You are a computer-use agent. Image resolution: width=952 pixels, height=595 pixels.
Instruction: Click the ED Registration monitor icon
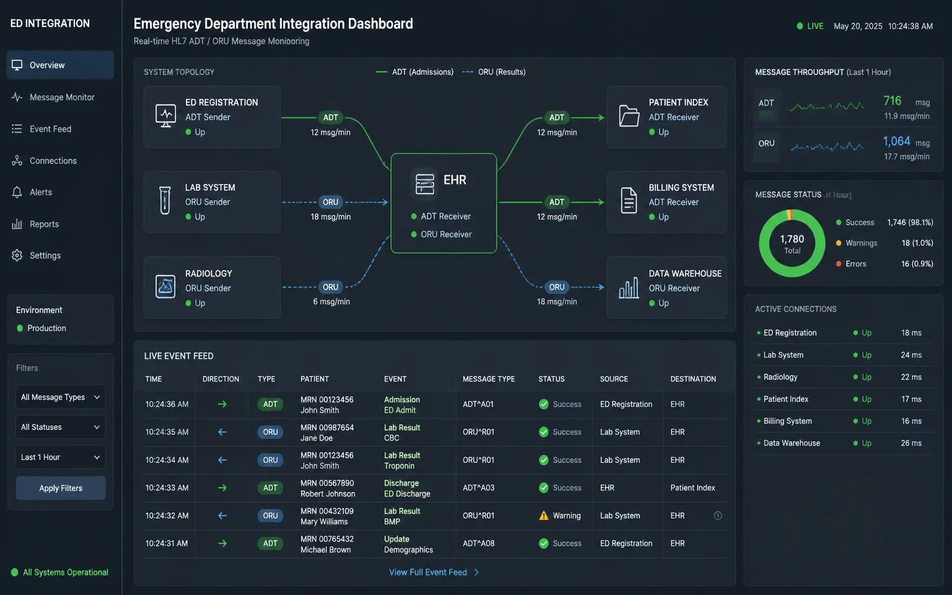(165, 116)
